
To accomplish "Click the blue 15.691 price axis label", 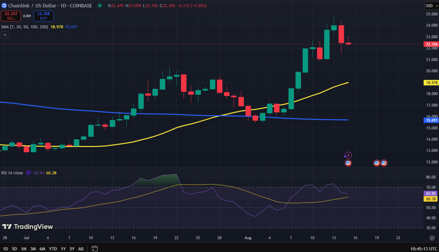I will (431, 120).
